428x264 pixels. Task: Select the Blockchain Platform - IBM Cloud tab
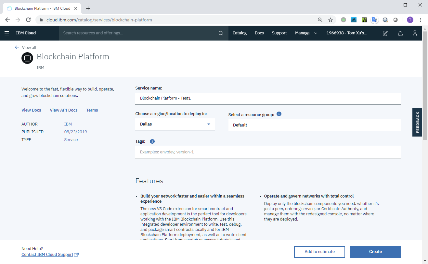[42, 8]
